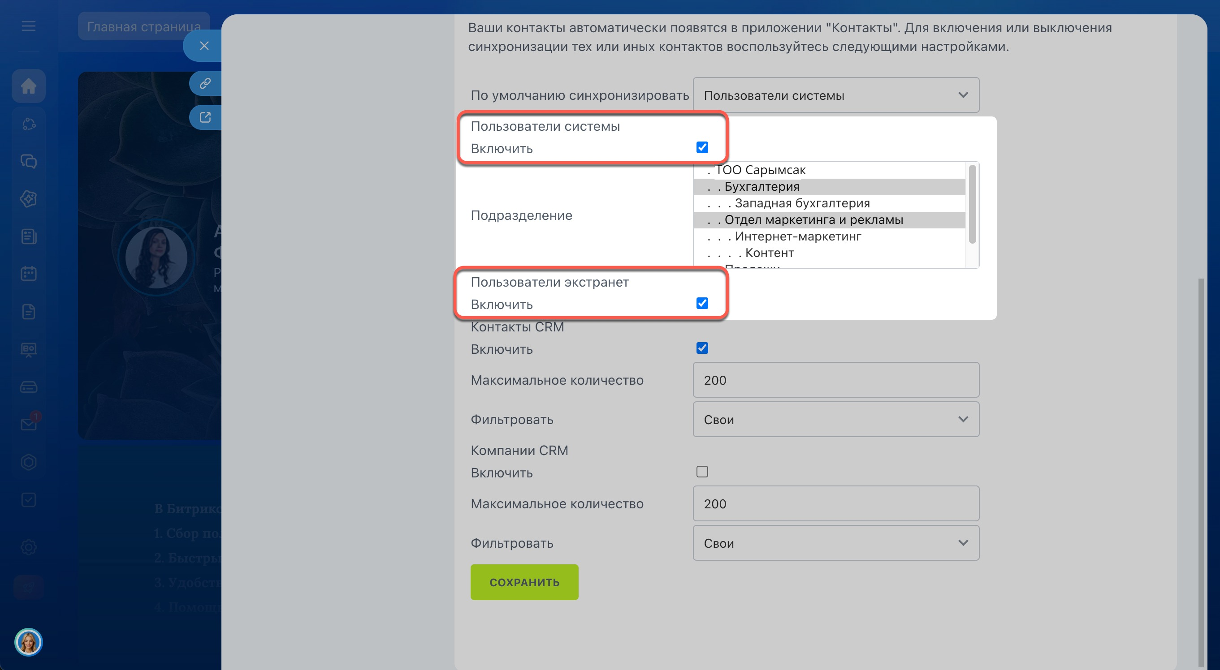Image resolution: width=1220 pixels, height=670 pixels.
Task: Click the СОХРАНИТЬ button
Action: (x=524, y=582)
